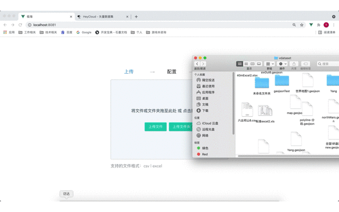Reload the localhost page
Viewport: 339px width, 212px height.
(20, 25)
